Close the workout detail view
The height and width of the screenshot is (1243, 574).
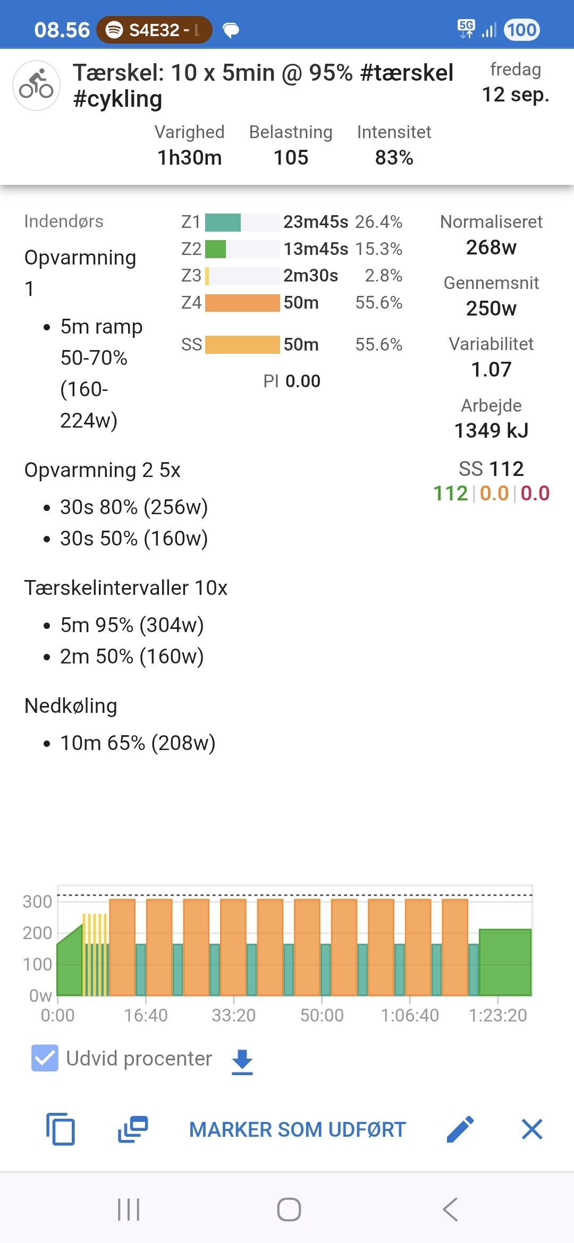tap(532, 1129)
